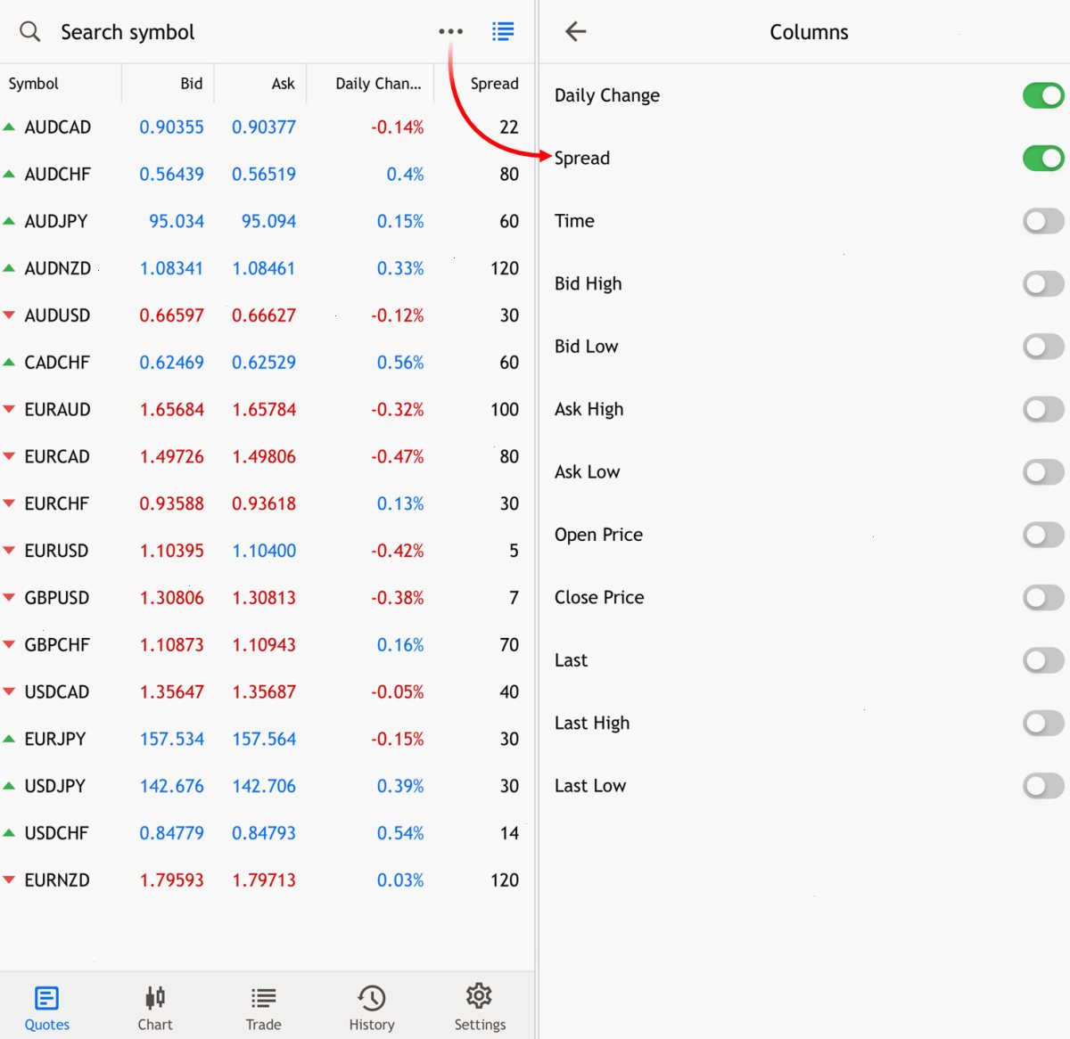Open the Chart candlestick icon
This screenshot has width=1070, height=1039.
coord(155,997)
